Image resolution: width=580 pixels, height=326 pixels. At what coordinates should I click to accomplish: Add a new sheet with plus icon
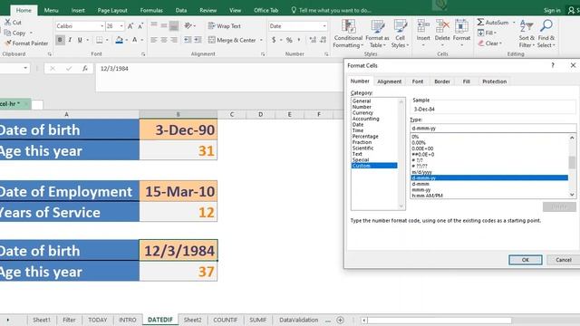click(x=341, y=320)
